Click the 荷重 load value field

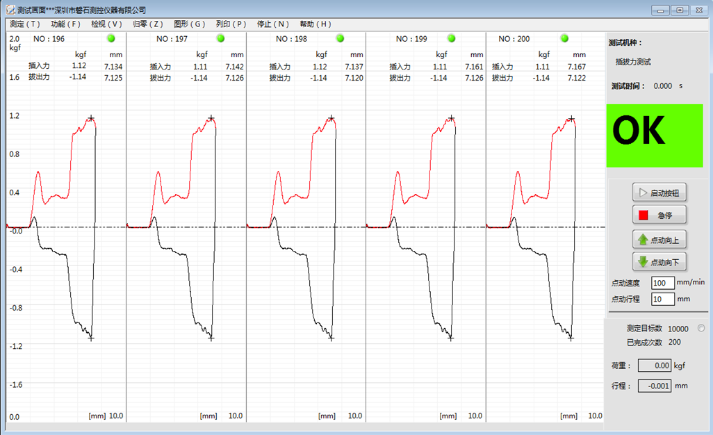click(655, 365)
